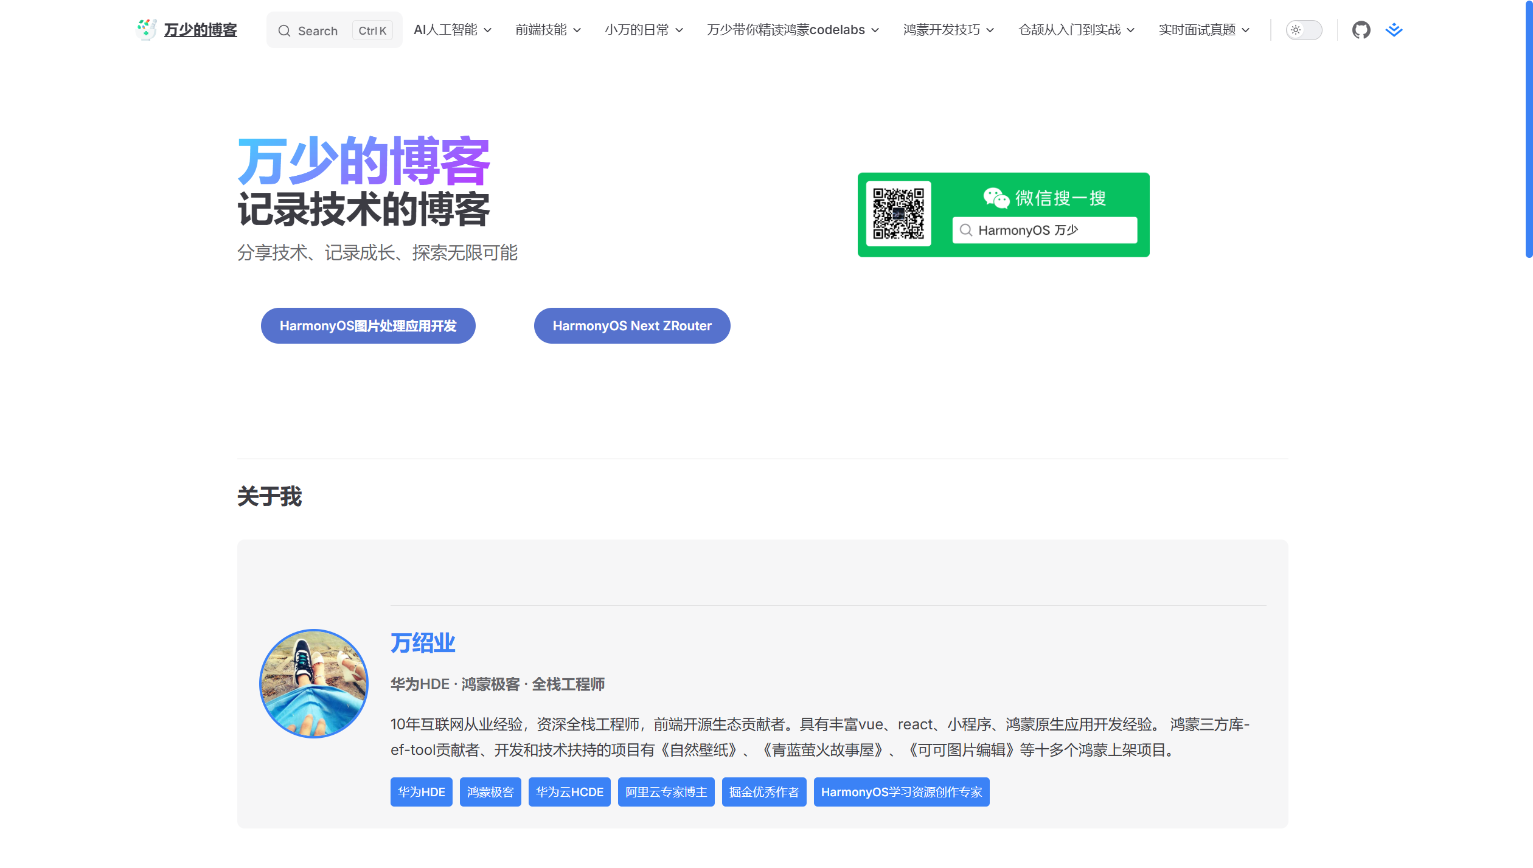Expand the AI人工智能 dropdown menu
The height and width of the screenshot is (868, 1533).
click(x=453, y=30)
